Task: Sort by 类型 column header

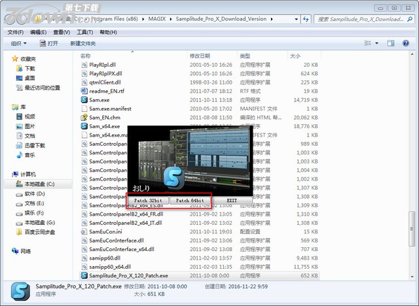Action: (245, 56)
